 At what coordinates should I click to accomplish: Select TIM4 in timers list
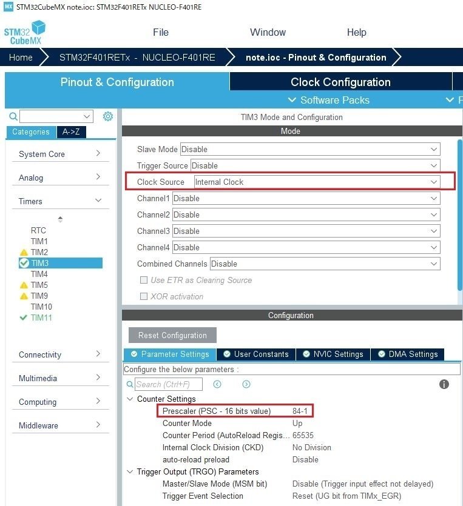pos(39,275)
